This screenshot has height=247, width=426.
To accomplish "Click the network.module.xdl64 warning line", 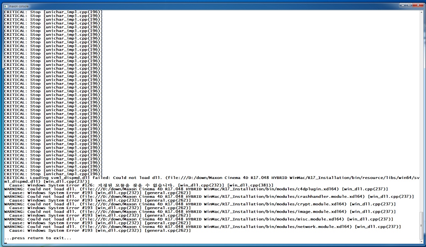I will [x=203, y=226].
